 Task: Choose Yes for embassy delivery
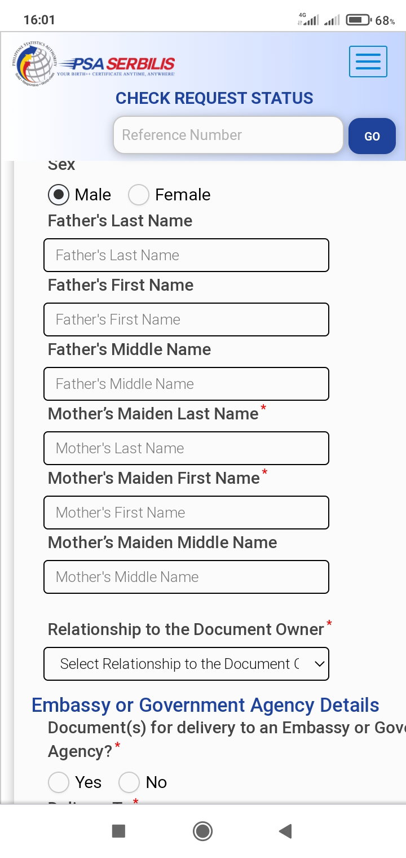(59, 782)
